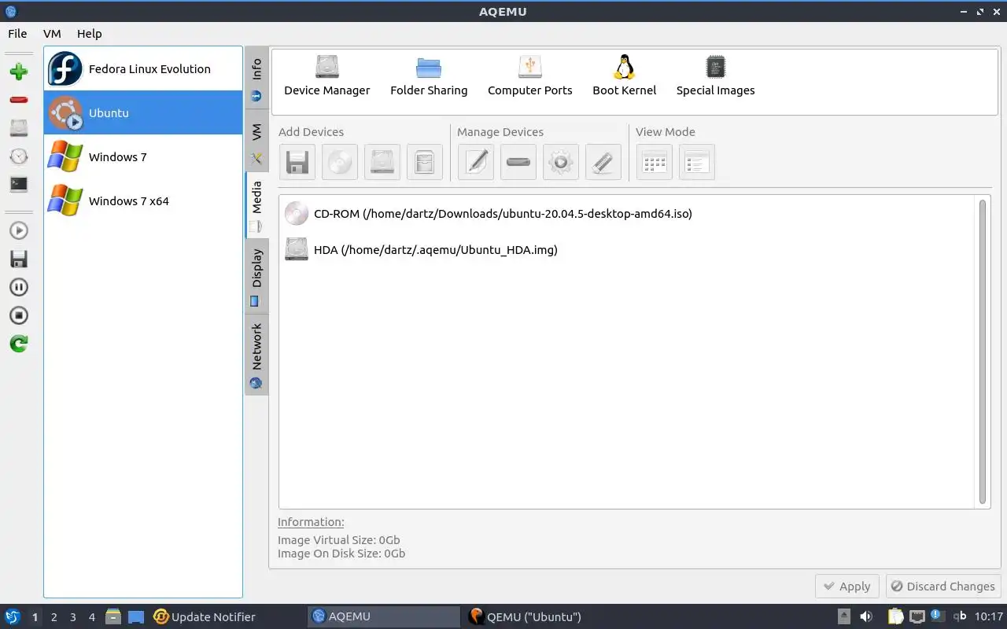Viewport: 1007px width, 629px height.
Task: Switch to the Network tab
Action: click(256, 355)
